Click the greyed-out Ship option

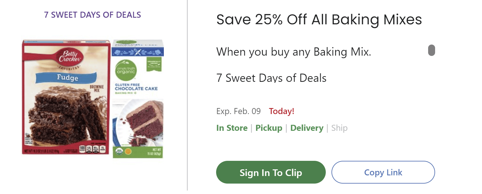[x=339, y=128]
